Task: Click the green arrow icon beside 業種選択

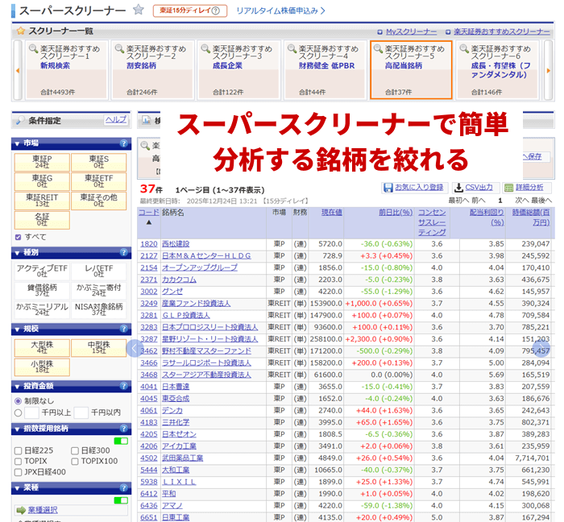Action: coord(21,510)
